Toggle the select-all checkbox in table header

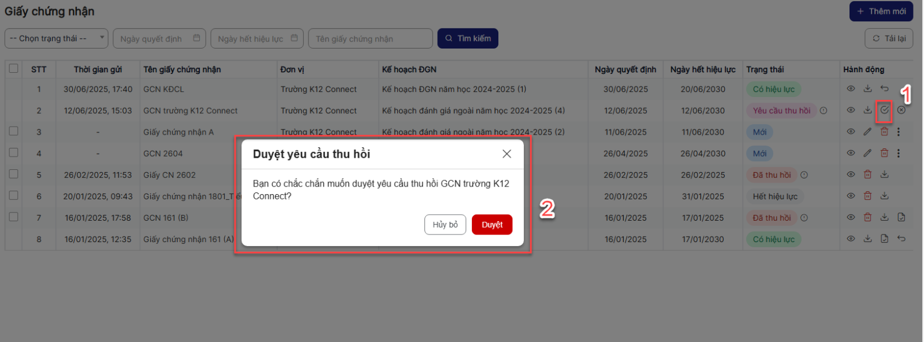pos(14,69)
